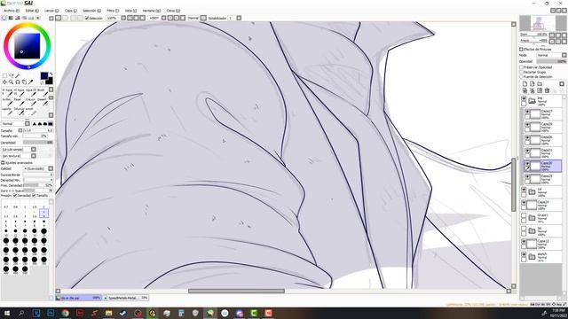Screen dimensions: 568x319
Task: Expand Efectos de Pinturas section
Action: click(521, 50)
